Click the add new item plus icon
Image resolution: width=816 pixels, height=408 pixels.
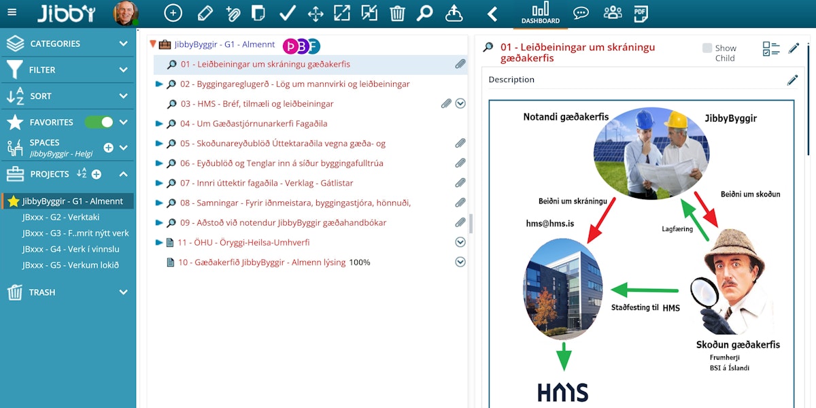(173, 13)
